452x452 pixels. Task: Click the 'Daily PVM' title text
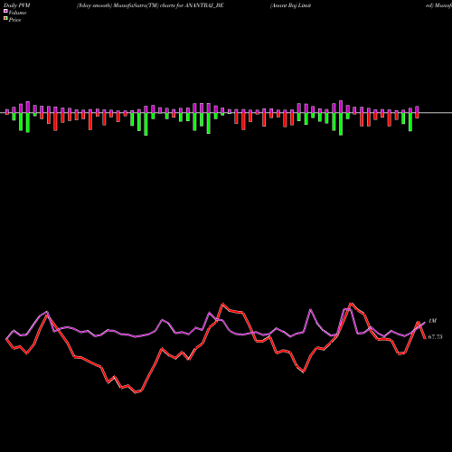pos(17,5)
